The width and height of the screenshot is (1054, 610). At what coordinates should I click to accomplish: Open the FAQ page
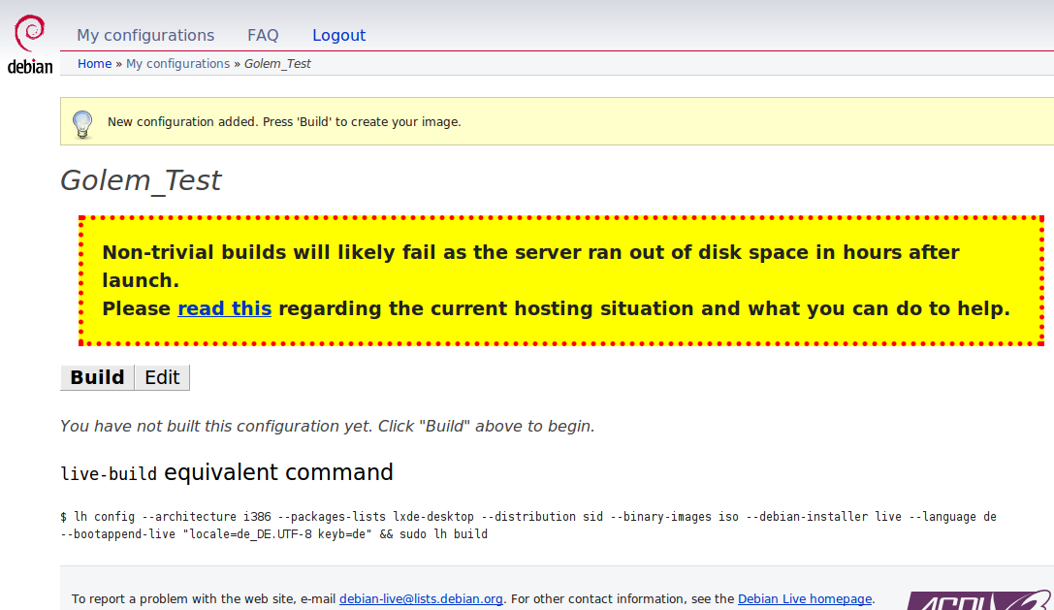263,35
